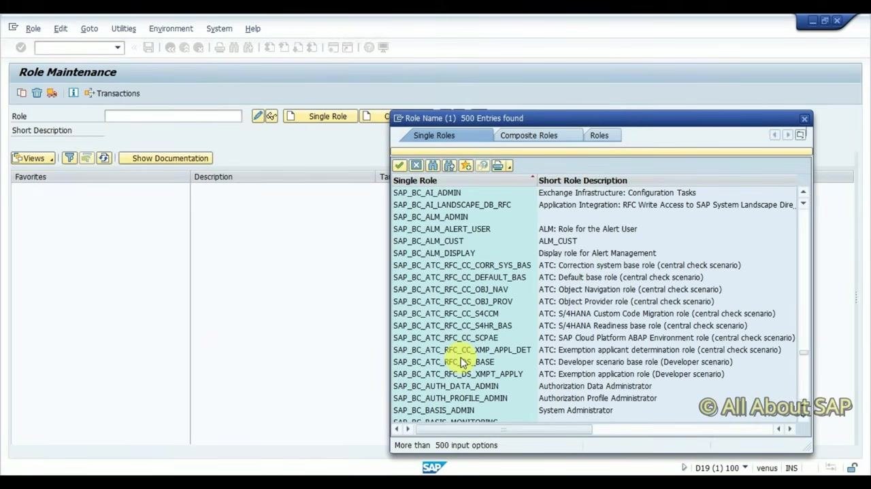Close the Role Name search dialog
The height and width of the screenshot is (489, 871).
click(804, 119)
